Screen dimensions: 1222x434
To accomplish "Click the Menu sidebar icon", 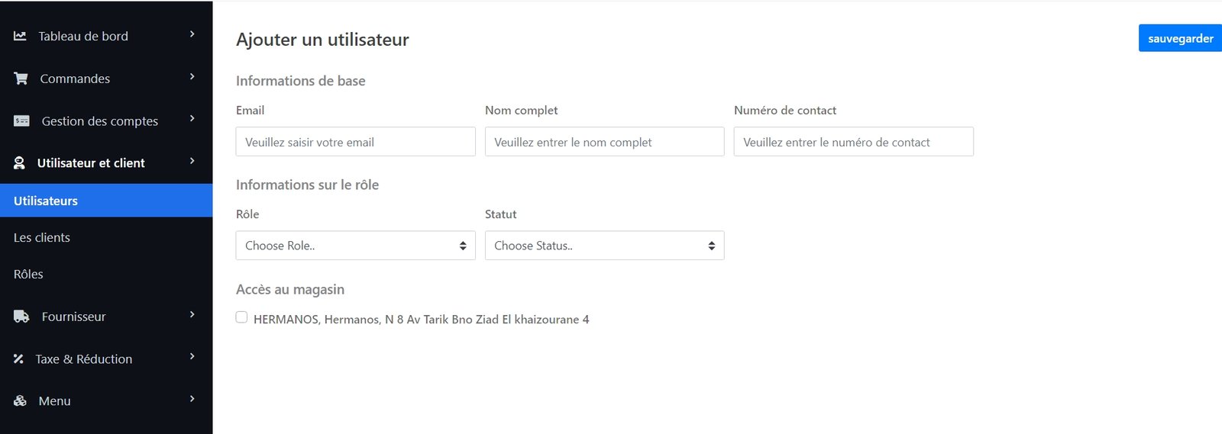I will [20, 401].
